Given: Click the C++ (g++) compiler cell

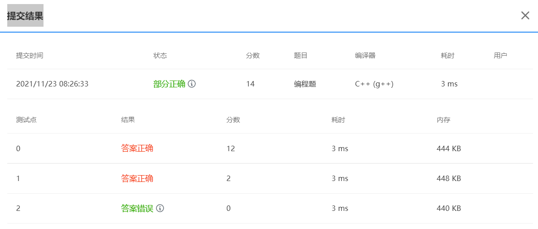Looking at the screenshot, I should click(x=374, y=84).
